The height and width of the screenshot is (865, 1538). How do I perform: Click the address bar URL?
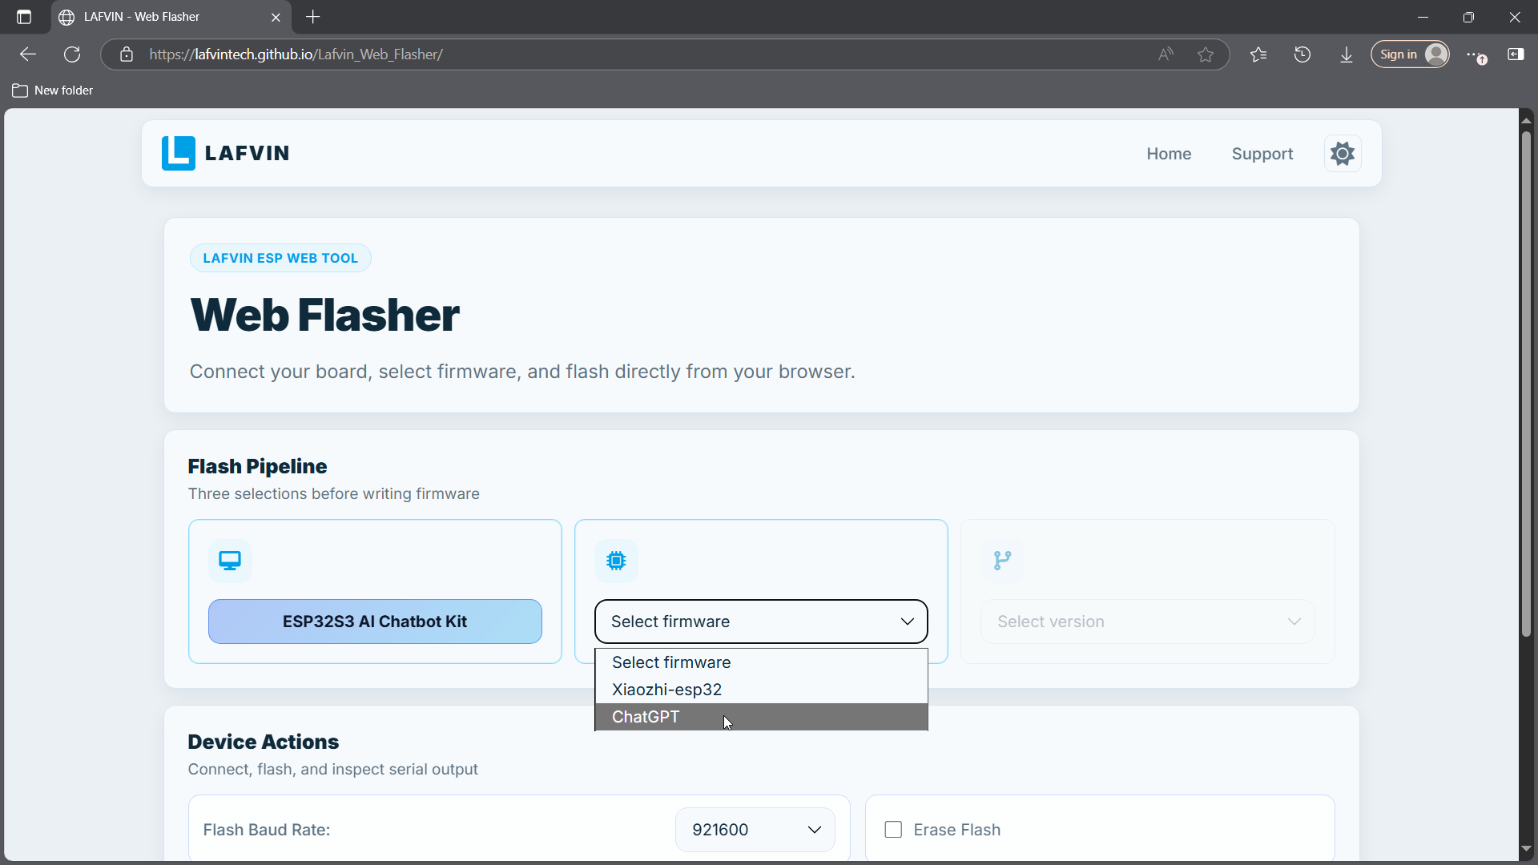pyautogui.click(x=296, y=54)
